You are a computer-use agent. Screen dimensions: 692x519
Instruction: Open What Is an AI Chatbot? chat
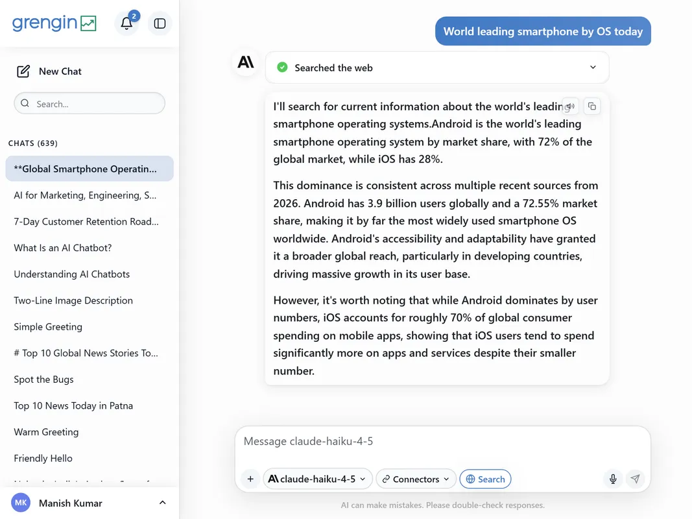(x=89, y=248)
